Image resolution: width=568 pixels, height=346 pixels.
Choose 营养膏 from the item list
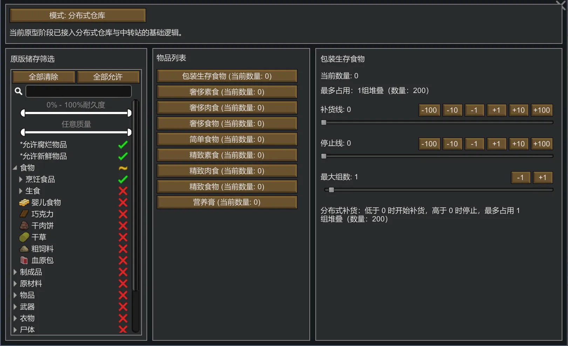tap(227, 202)
